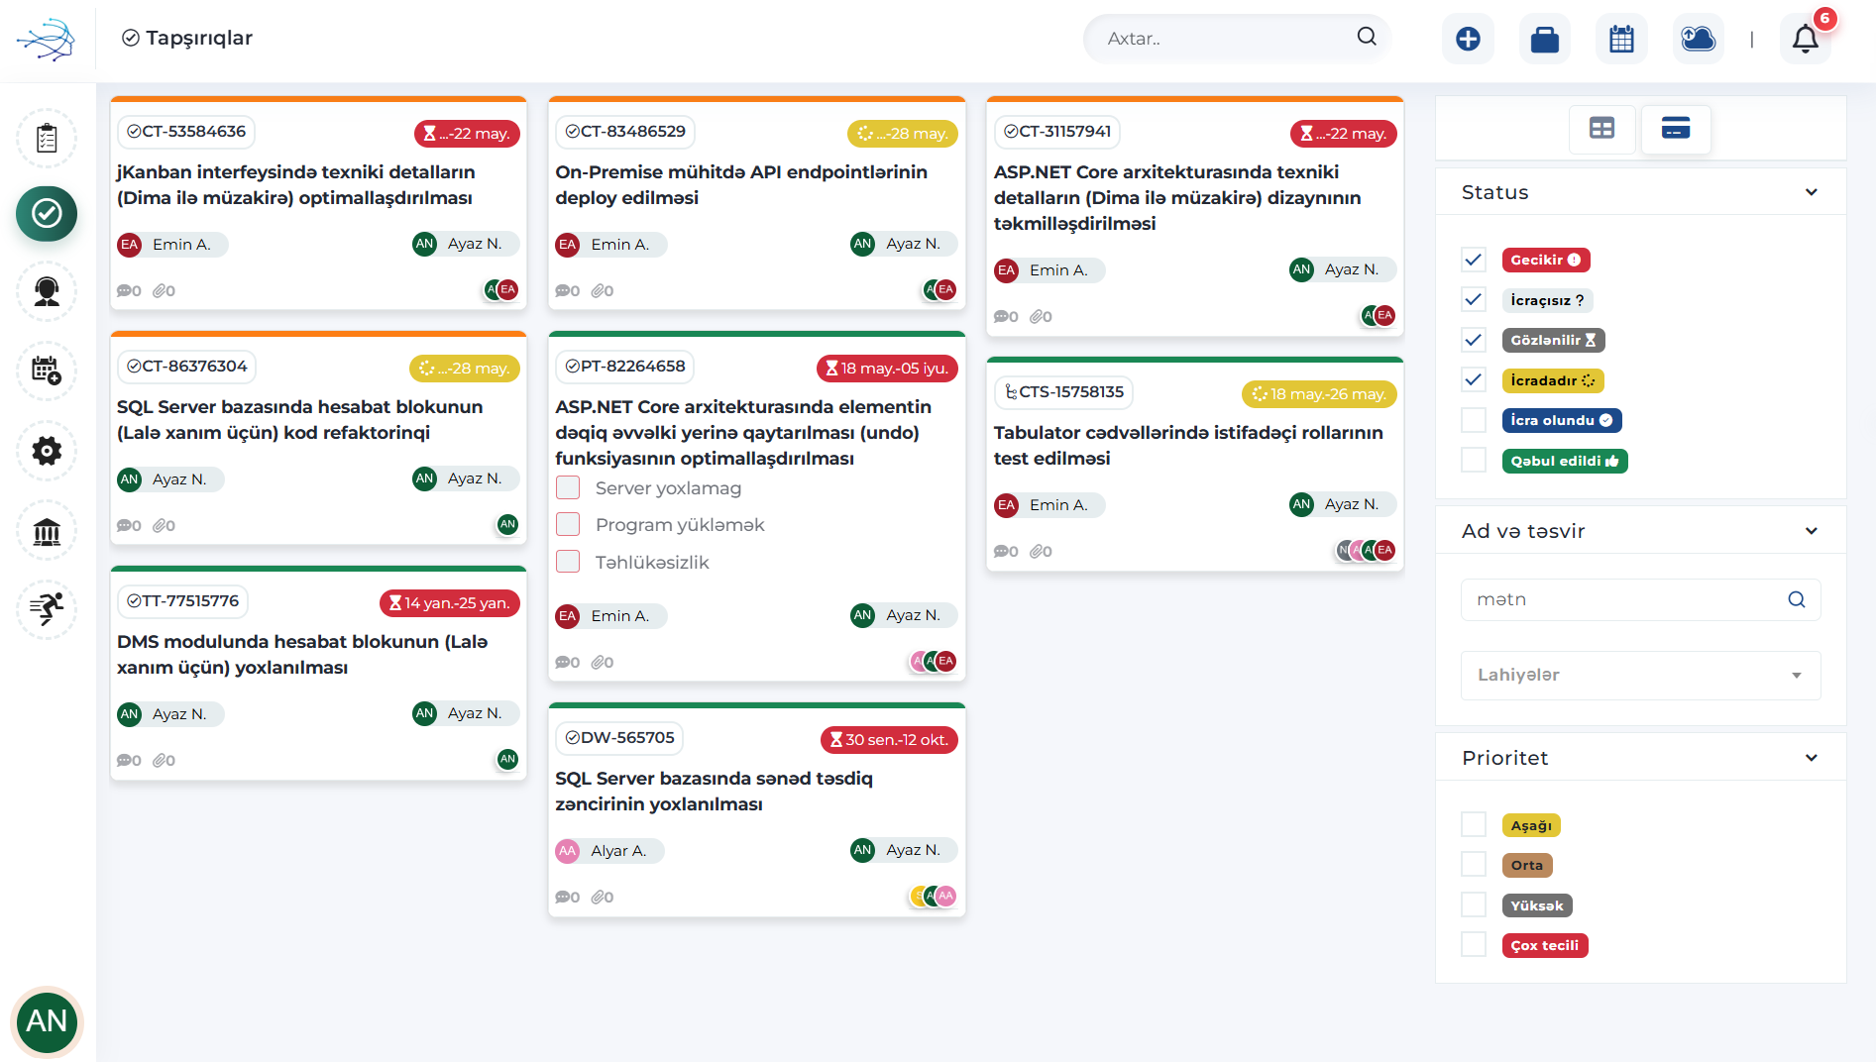Collapse the Status filter section
The width and height of the screenshot is (1876, 1062).
click(x=1812, y=192)
